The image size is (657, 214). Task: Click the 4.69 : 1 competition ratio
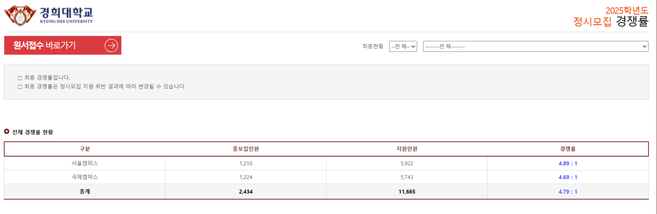tap(568, 178)
